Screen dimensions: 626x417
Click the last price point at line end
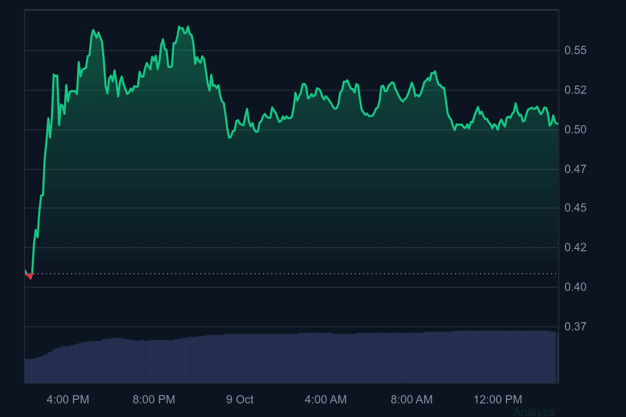558,124
